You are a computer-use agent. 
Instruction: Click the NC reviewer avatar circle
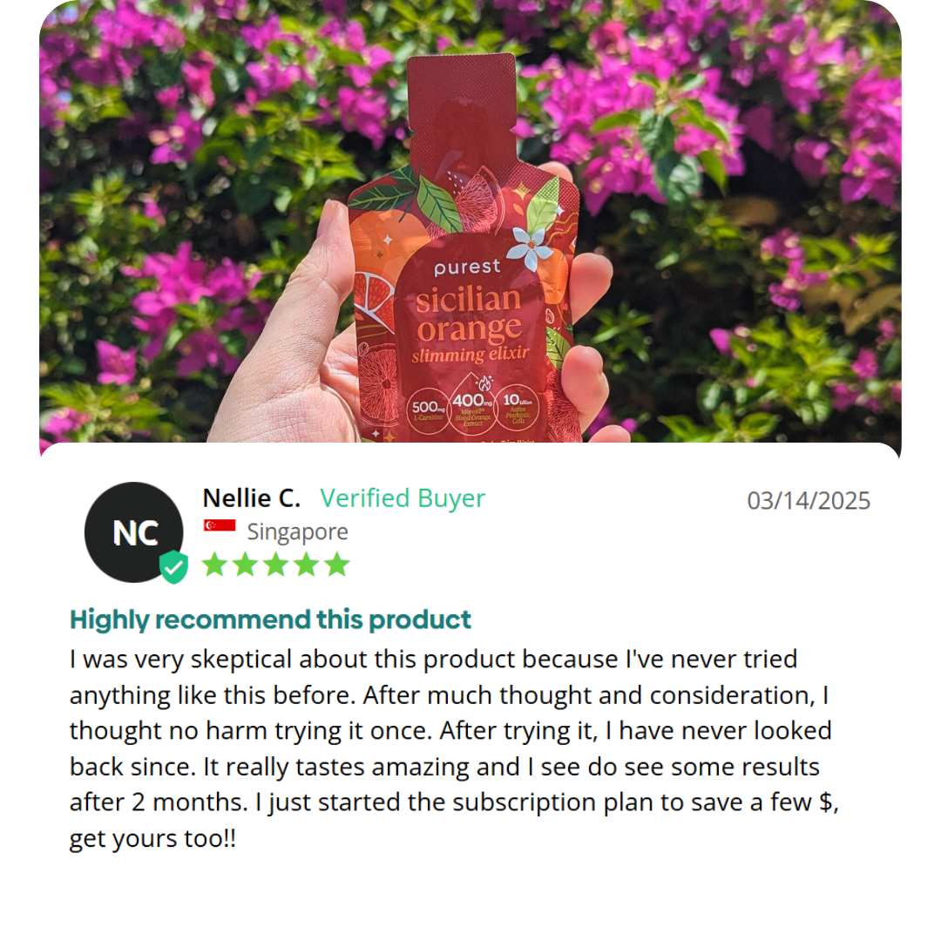[x=133, y=531]
